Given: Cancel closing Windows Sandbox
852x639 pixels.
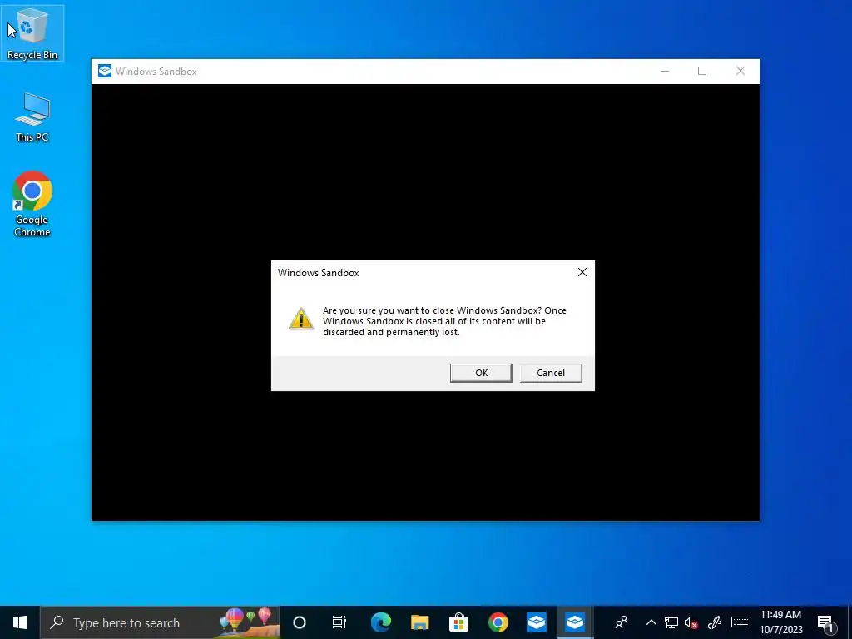Looking at the screenshot, I should [551, 373].
